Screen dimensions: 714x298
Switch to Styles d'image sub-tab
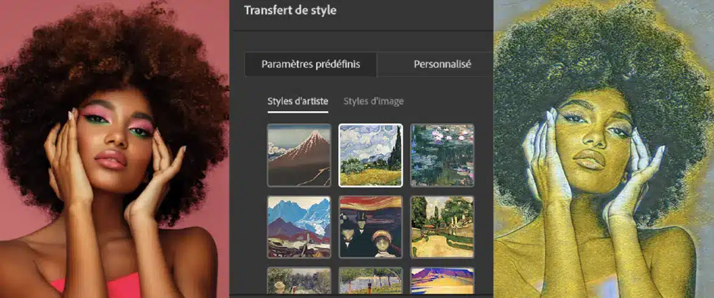[373, 101]
